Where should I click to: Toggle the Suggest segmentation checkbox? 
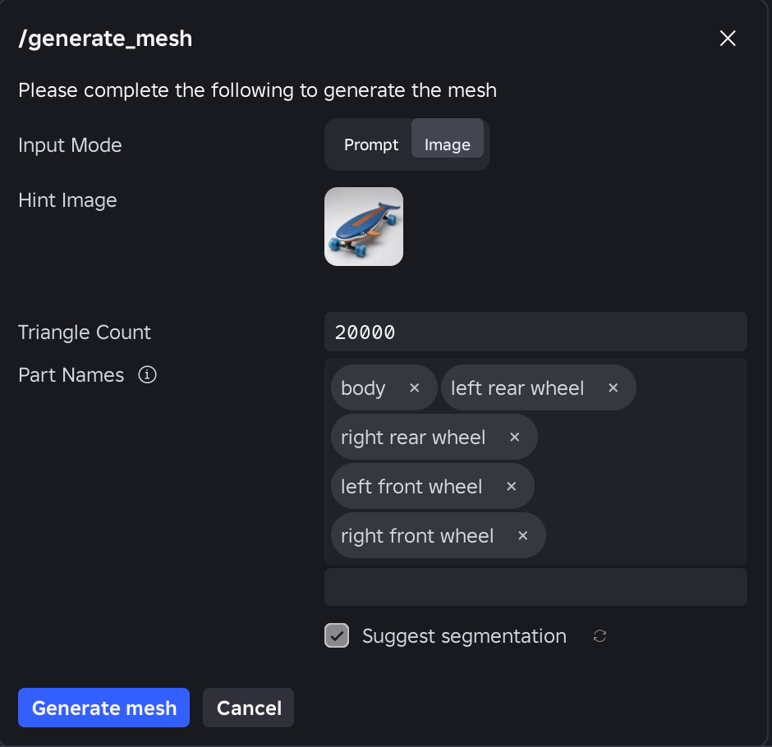pos(337,635)
